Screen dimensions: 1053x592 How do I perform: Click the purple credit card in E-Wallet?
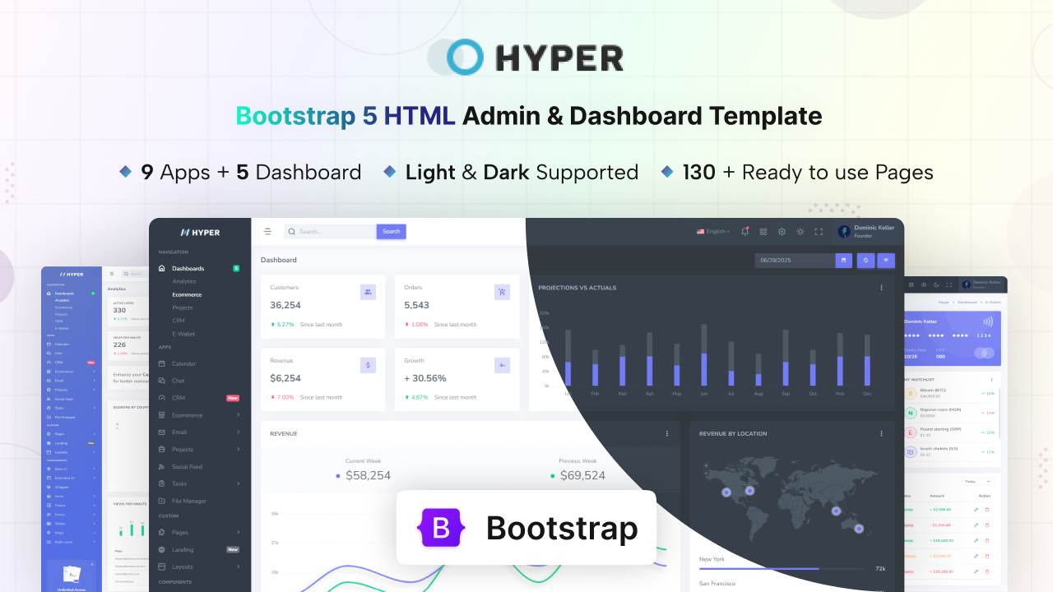tap(952, 339)
